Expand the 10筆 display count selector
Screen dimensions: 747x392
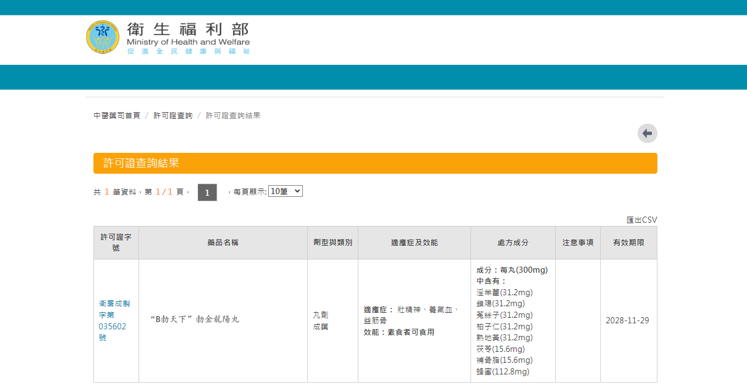point(285,191)
